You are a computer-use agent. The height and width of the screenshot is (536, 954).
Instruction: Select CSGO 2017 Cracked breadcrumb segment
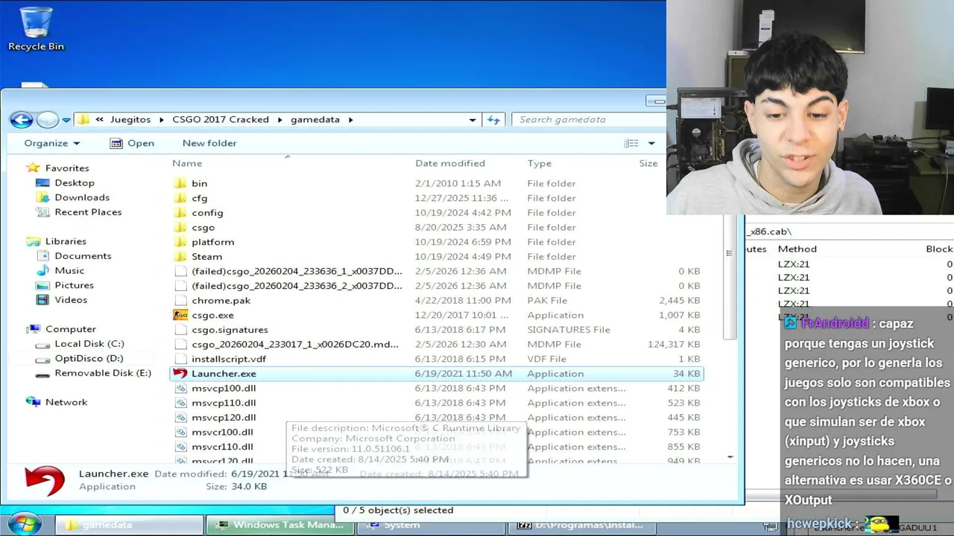[221, 119]
